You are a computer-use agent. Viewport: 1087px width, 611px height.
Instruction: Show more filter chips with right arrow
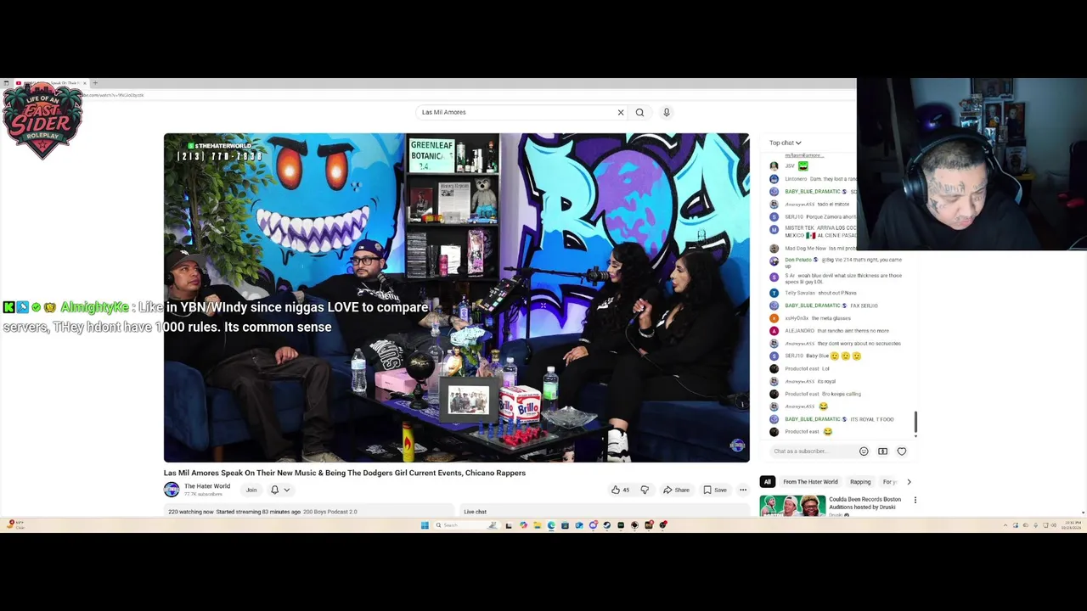(x=909, y=482)
